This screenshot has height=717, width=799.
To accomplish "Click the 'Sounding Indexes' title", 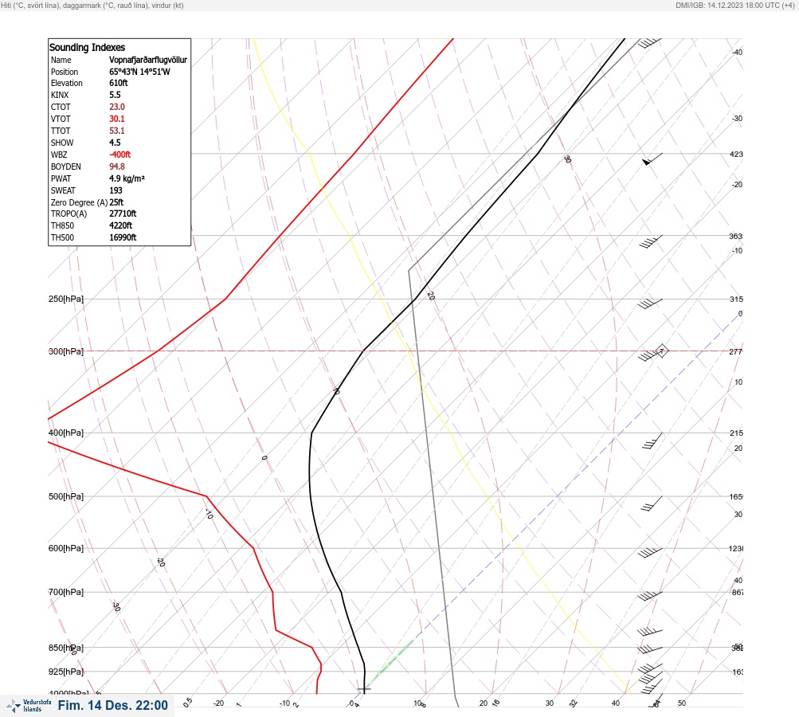I will click(x=87, y=47).
